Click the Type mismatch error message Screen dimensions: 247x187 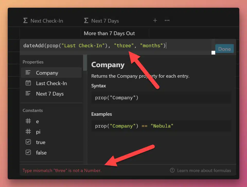click(x=62, y=171)
